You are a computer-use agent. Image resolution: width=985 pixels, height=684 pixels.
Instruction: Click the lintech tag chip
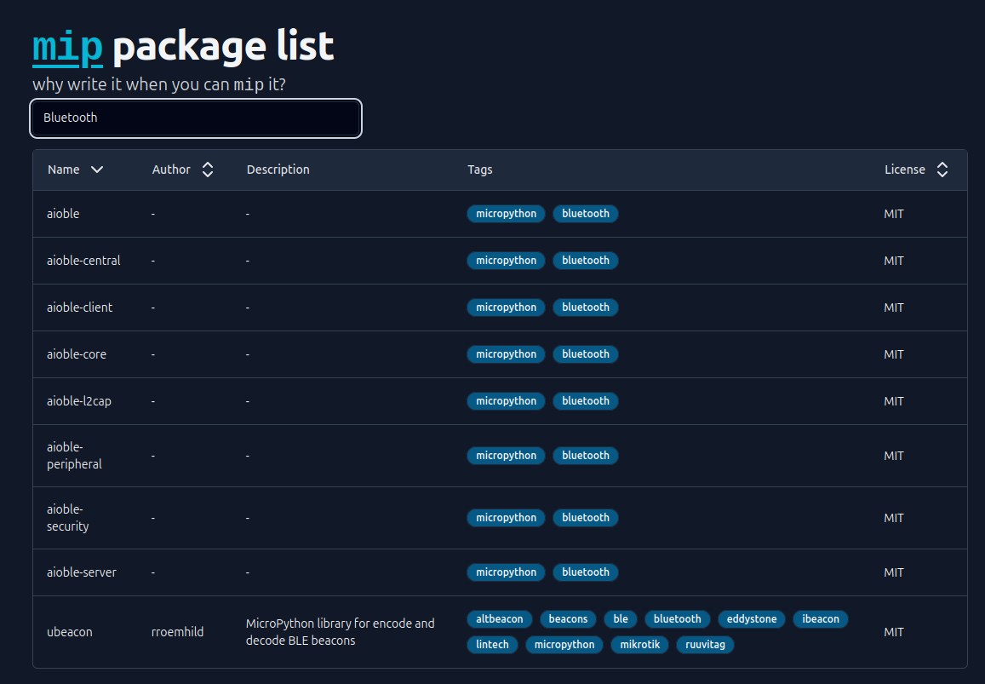click(x=492, y=645)
